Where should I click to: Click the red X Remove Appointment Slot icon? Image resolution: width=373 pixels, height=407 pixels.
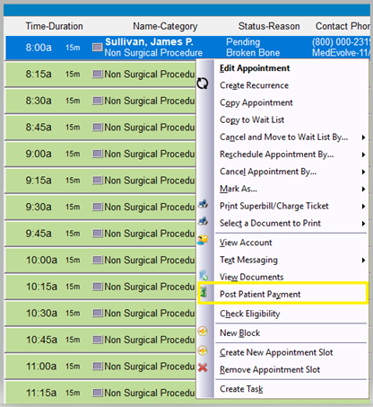point(203,367)
